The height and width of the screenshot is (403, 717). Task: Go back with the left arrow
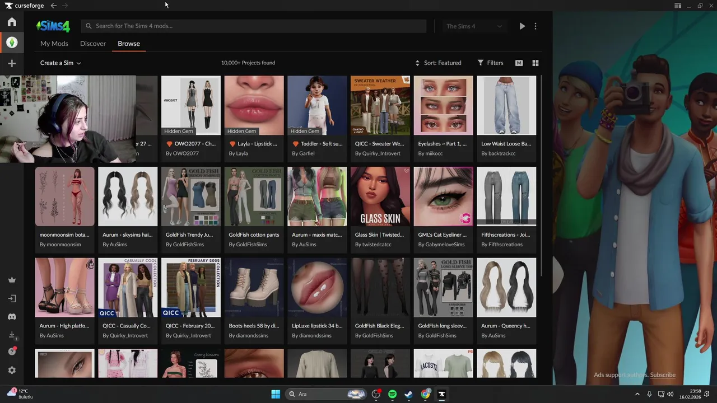(53, 6)
